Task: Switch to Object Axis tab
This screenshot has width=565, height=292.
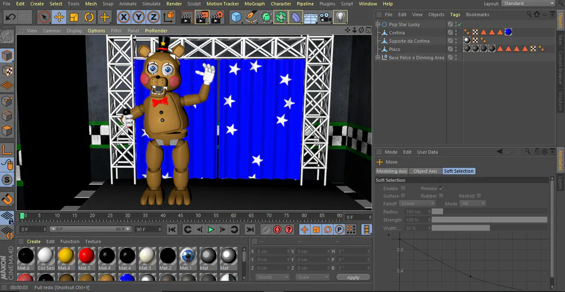Action: pyautogui.click(x=425, y=171)
